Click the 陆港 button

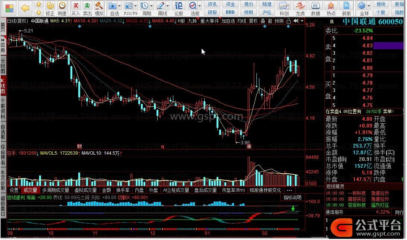tap(267, 4)
